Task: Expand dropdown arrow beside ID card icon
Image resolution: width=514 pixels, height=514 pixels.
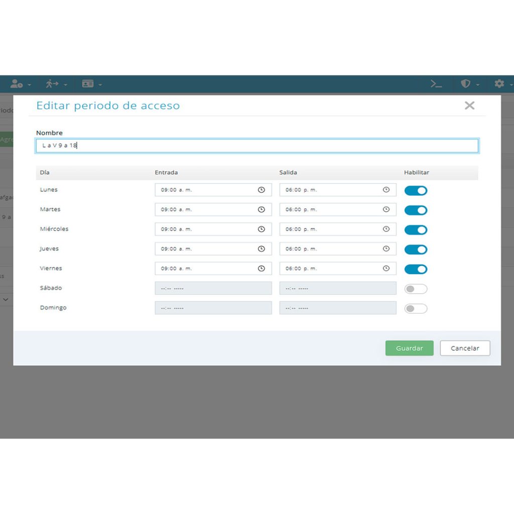Action: click(100, 85)
